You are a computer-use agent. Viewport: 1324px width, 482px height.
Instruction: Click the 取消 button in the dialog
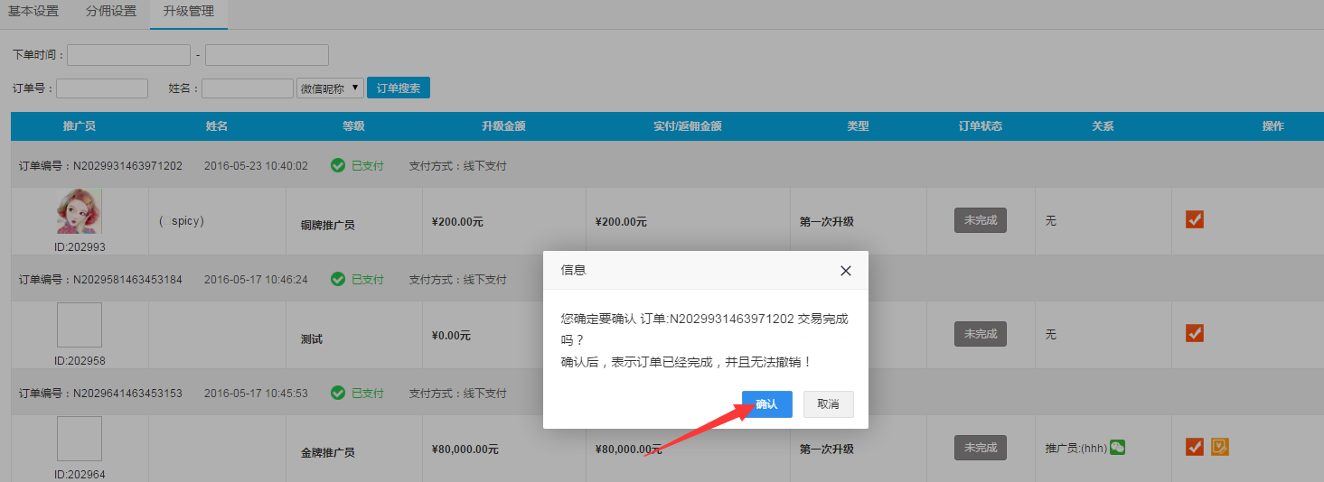(x=829, y=404)
